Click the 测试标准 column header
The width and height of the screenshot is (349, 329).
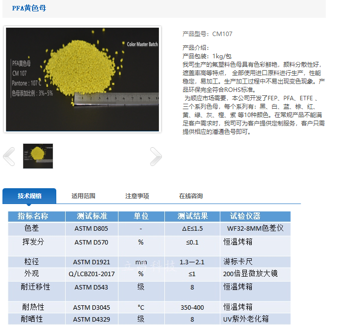(x=92, y=216)
